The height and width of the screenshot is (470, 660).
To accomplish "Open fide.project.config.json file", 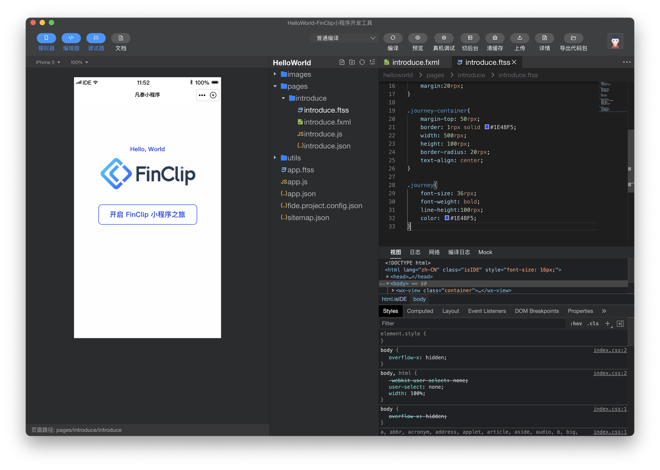I will pyautogui.click(x=321, y=205).
